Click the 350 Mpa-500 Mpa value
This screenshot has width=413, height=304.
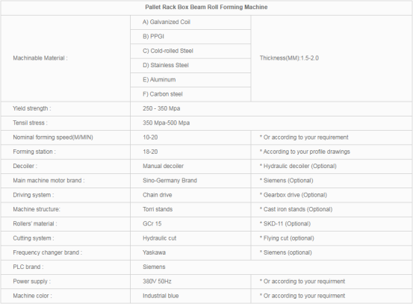coord(167,123)
